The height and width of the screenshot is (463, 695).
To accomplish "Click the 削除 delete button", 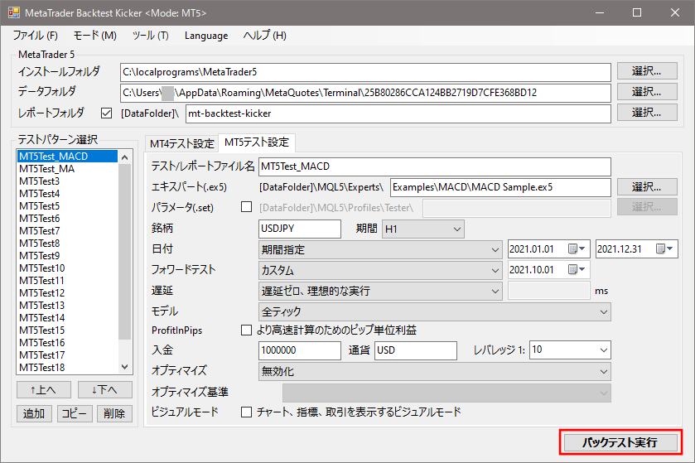I will (115, 413).
